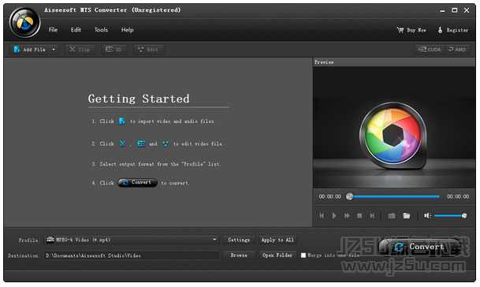The image size is (480, 287).
Task: Click the Browse button
Action: [x=239, y=255]
